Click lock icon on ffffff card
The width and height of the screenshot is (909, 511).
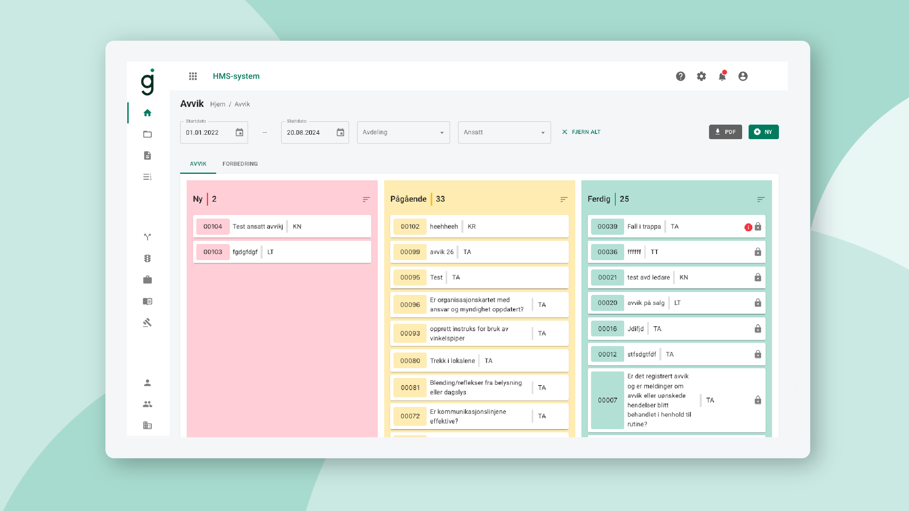pyautogui.click(x=757, y=252)
